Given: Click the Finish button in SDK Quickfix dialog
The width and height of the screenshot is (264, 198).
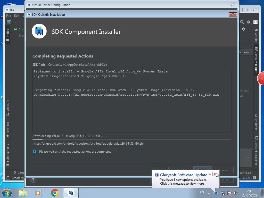Looking at the screenshot, I should point(224,170).
